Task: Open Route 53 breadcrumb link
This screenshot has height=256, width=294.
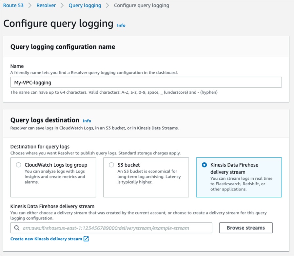Action: 13,6
